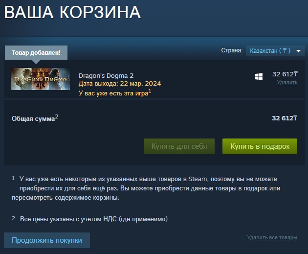Open the Dragon's Dogma 2 title link
The width and height of the screenshot is (308, 254).
pyautogui.click(x=106, y=76)
